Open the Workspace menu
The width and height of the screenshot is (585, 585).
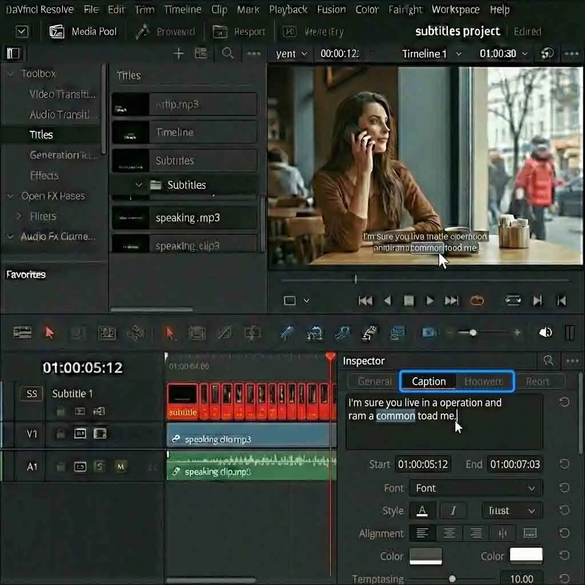[x=455, y=9]
